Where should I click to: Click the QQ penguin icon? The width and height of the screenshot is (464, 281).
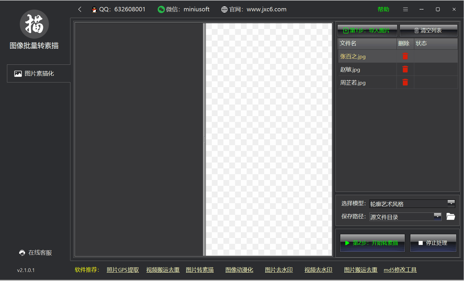pyautogui.click(x=94, y=9)
